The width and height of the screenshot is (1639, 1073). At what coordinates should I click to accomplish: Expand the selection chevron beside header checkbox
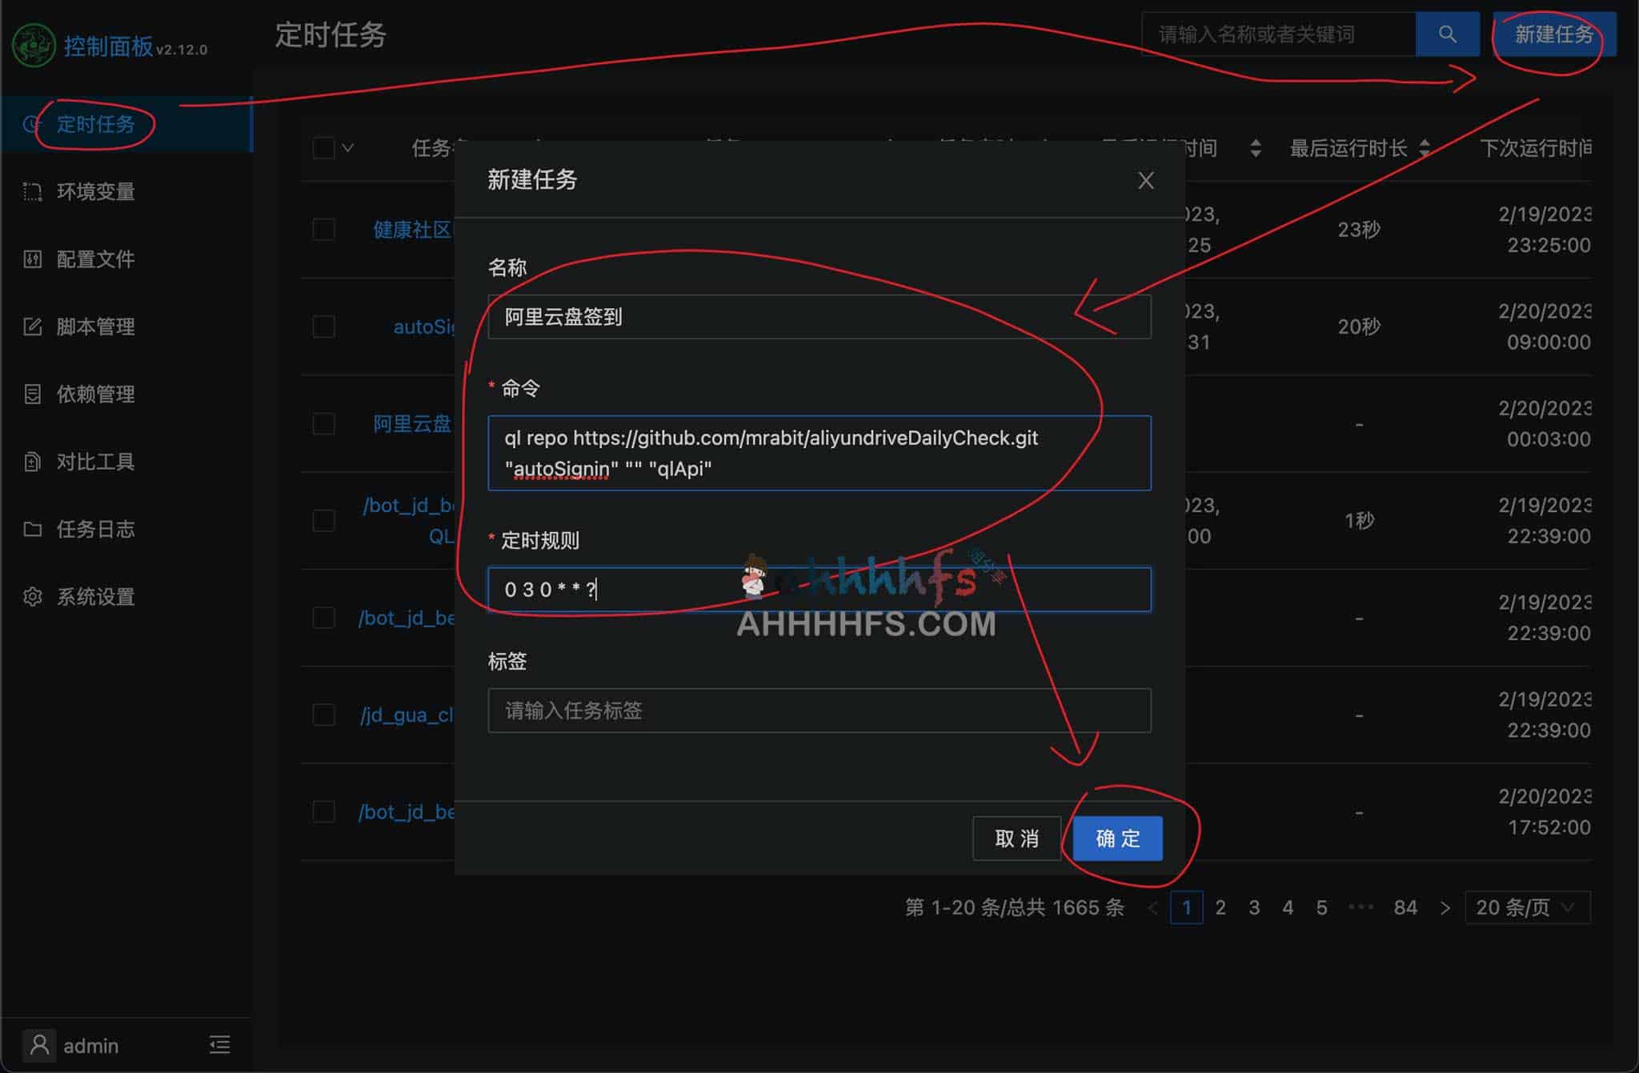[348, 148]
